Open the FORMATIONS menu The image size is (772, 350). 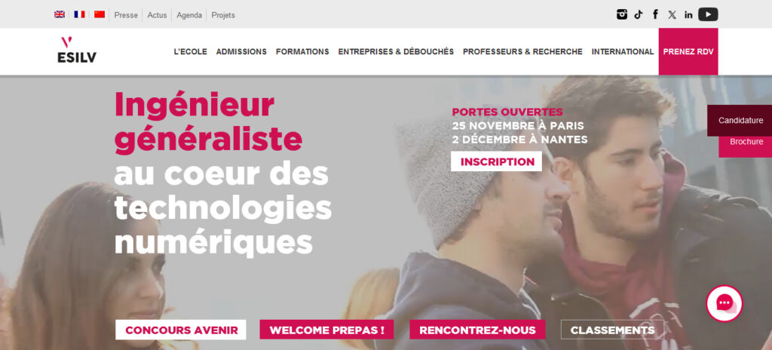pyautogui.click(x=302, y=52)
